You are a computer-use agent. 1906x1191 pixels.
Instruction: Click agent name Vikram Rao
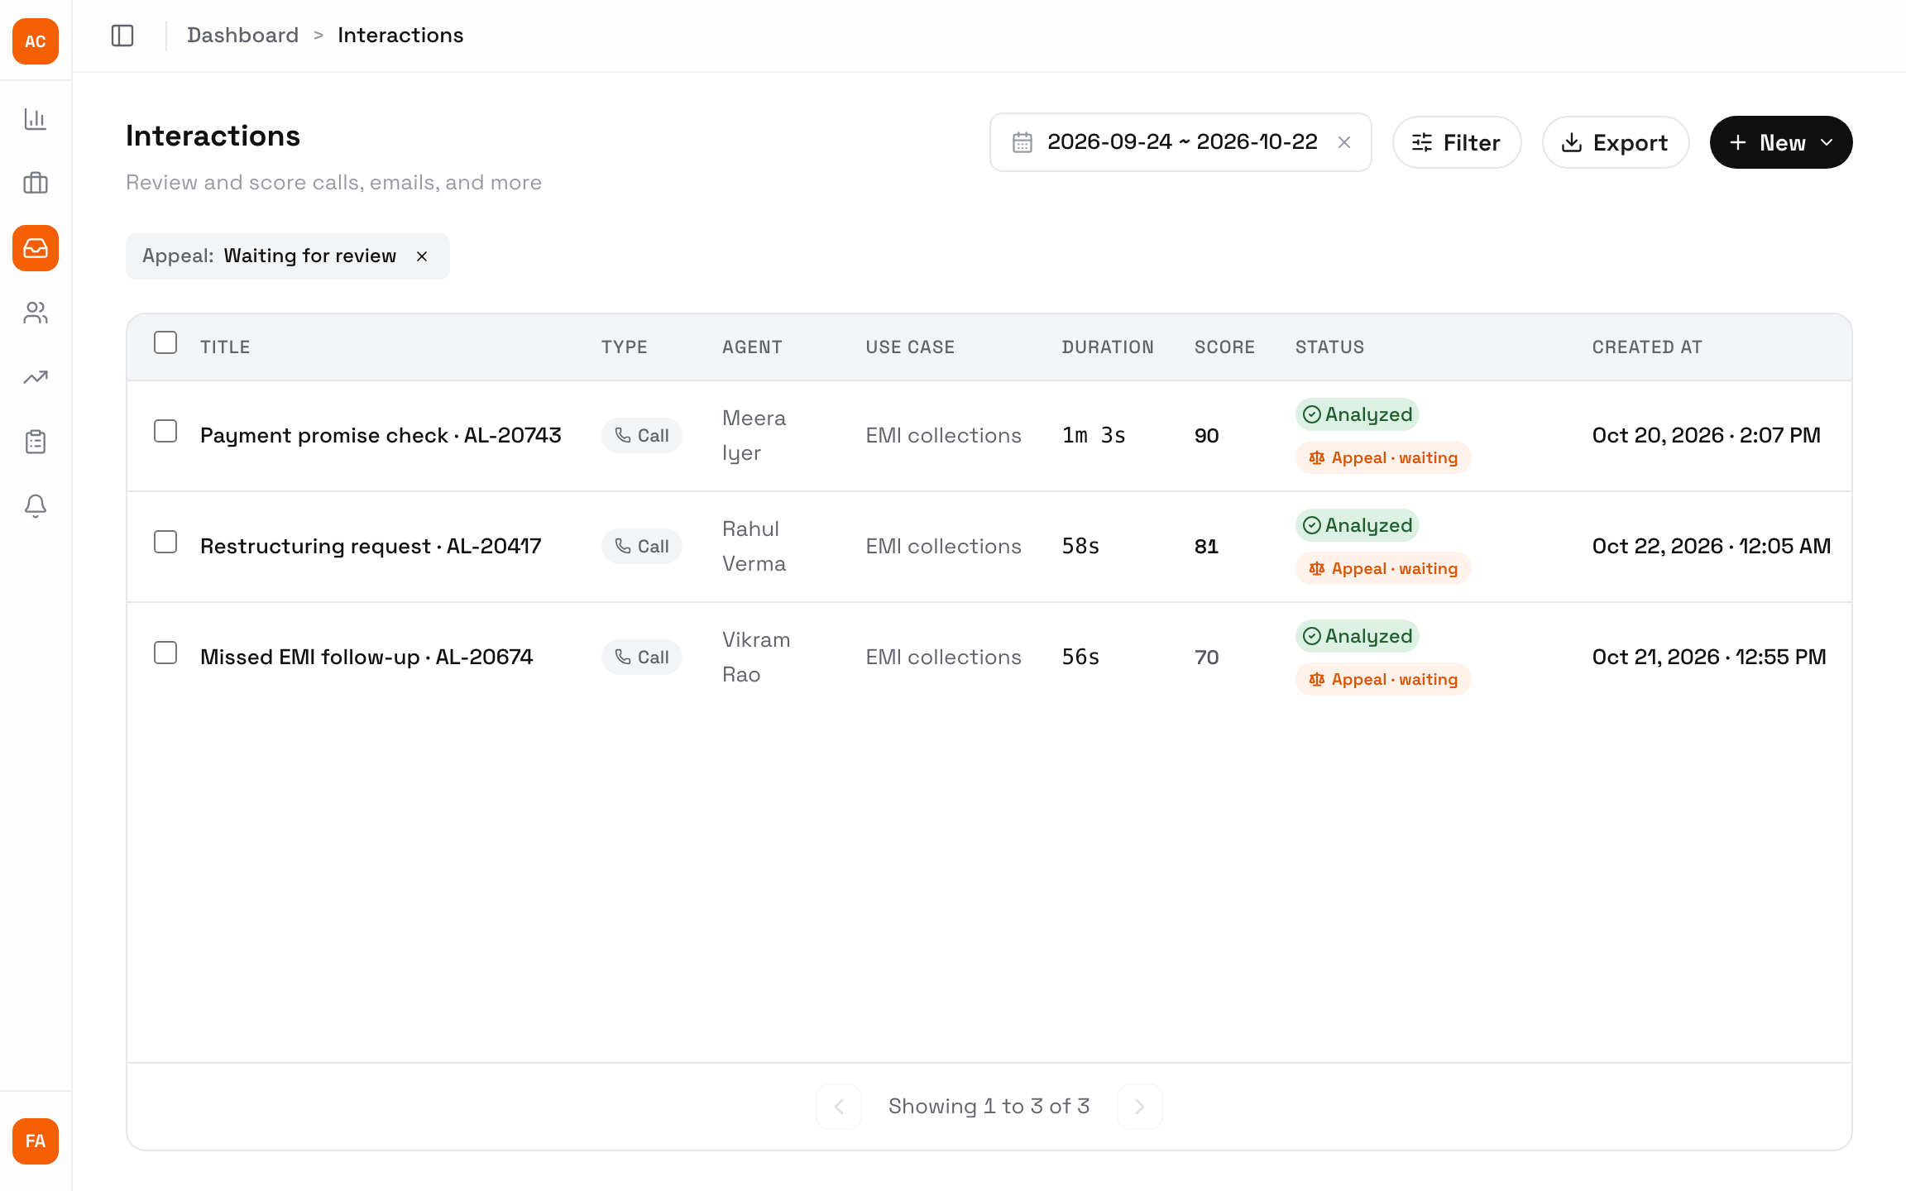coord(756,658)
